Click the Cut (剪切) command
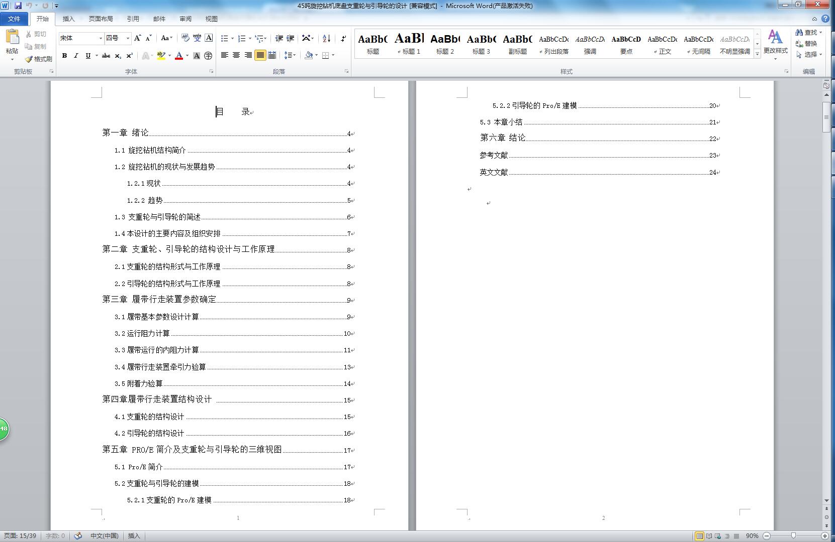The image size is (835, 542). [36, 34]
